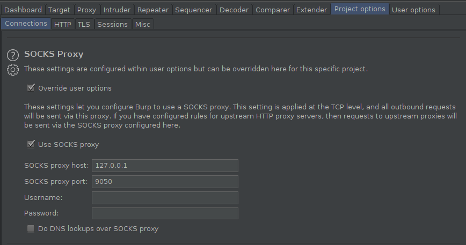Switch to the Target tab
The width and height of the screenshot is (466, 245).
(x=59, y=10)
